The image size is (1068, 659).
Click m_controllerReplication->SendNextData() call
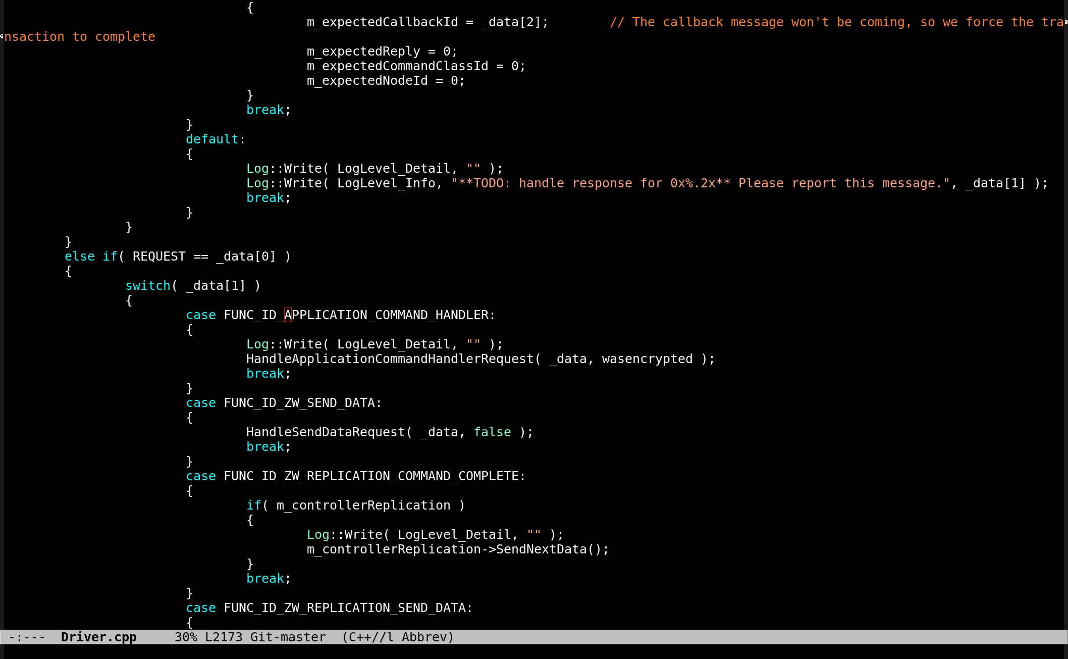458,549
